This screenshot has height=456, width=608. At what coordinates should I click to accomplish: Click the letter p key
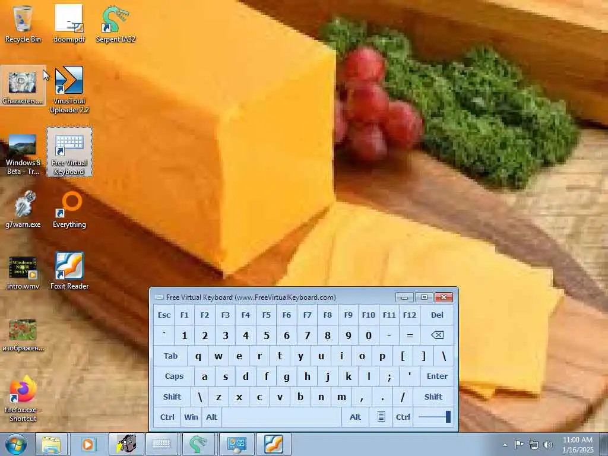[x=382, y=356]
